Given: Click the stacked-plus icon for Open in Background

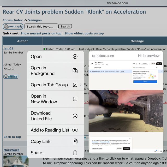Looking at the screenshot, I should pos(75,71).
